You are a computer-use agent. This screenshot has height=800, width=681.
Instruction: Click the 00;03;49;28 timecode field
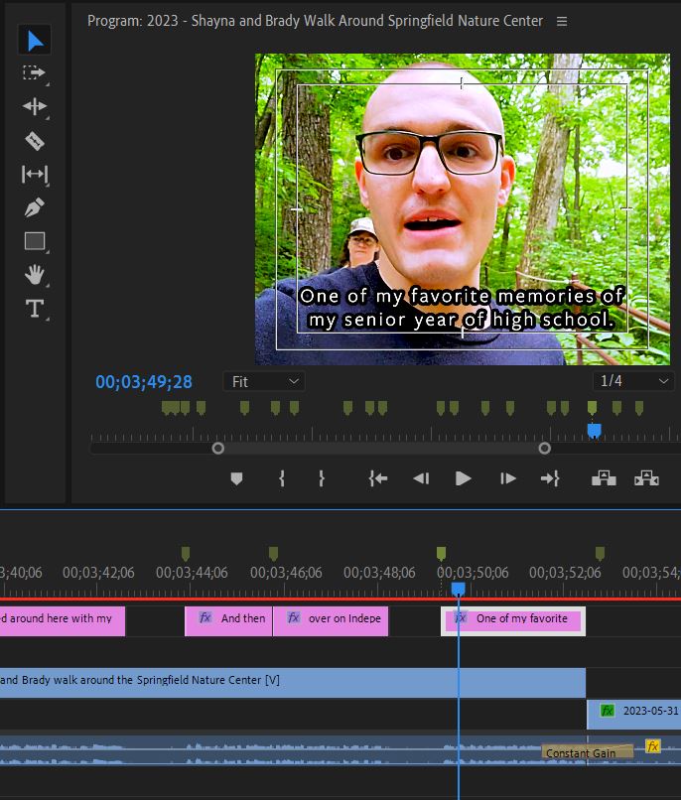coord(144,381)
